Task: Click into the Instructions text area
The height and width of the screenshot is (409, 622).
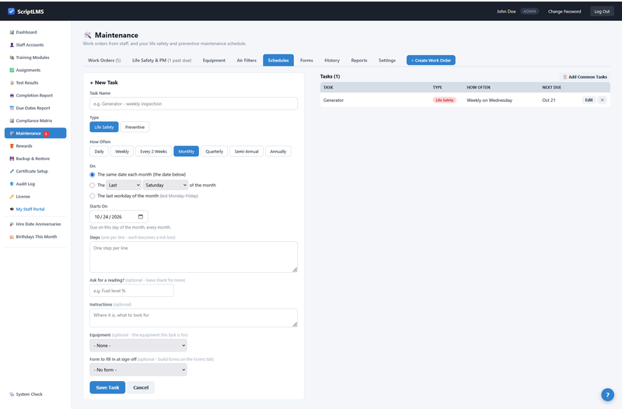Action: pos(194,318)
